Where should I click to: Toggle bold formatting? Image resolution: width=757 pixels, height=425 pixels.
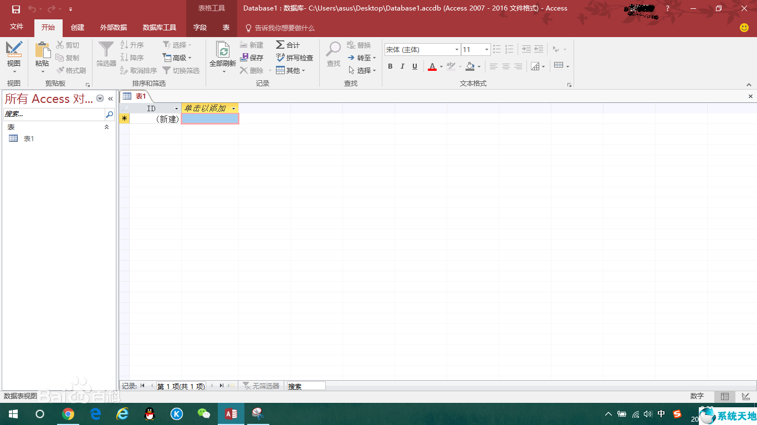[390, 66]
